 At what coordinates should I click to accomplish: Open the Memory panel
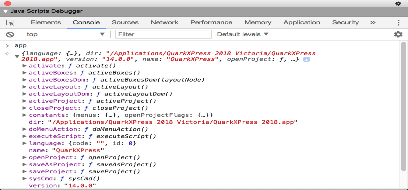click(258, 22)
